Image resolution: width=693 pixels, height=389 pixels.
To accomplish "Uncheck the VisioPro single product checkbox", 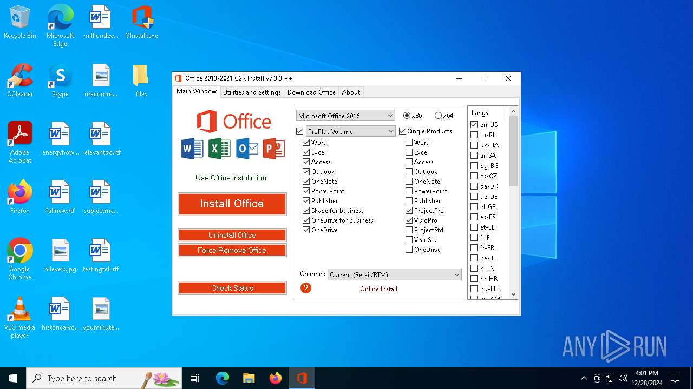I will pos(409,220).
